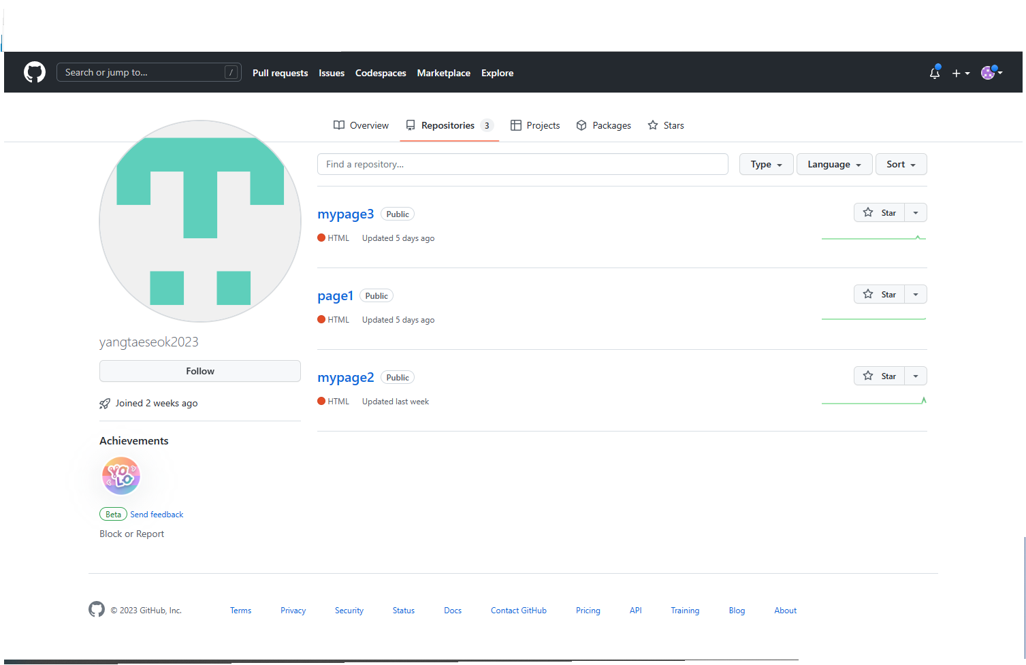Click the Public badge next to mypage2
1026x665 pixels.
point(398,377)
